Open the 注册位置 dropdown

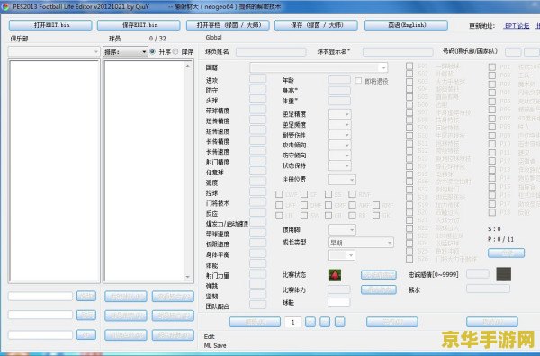(x=342, y=180)
